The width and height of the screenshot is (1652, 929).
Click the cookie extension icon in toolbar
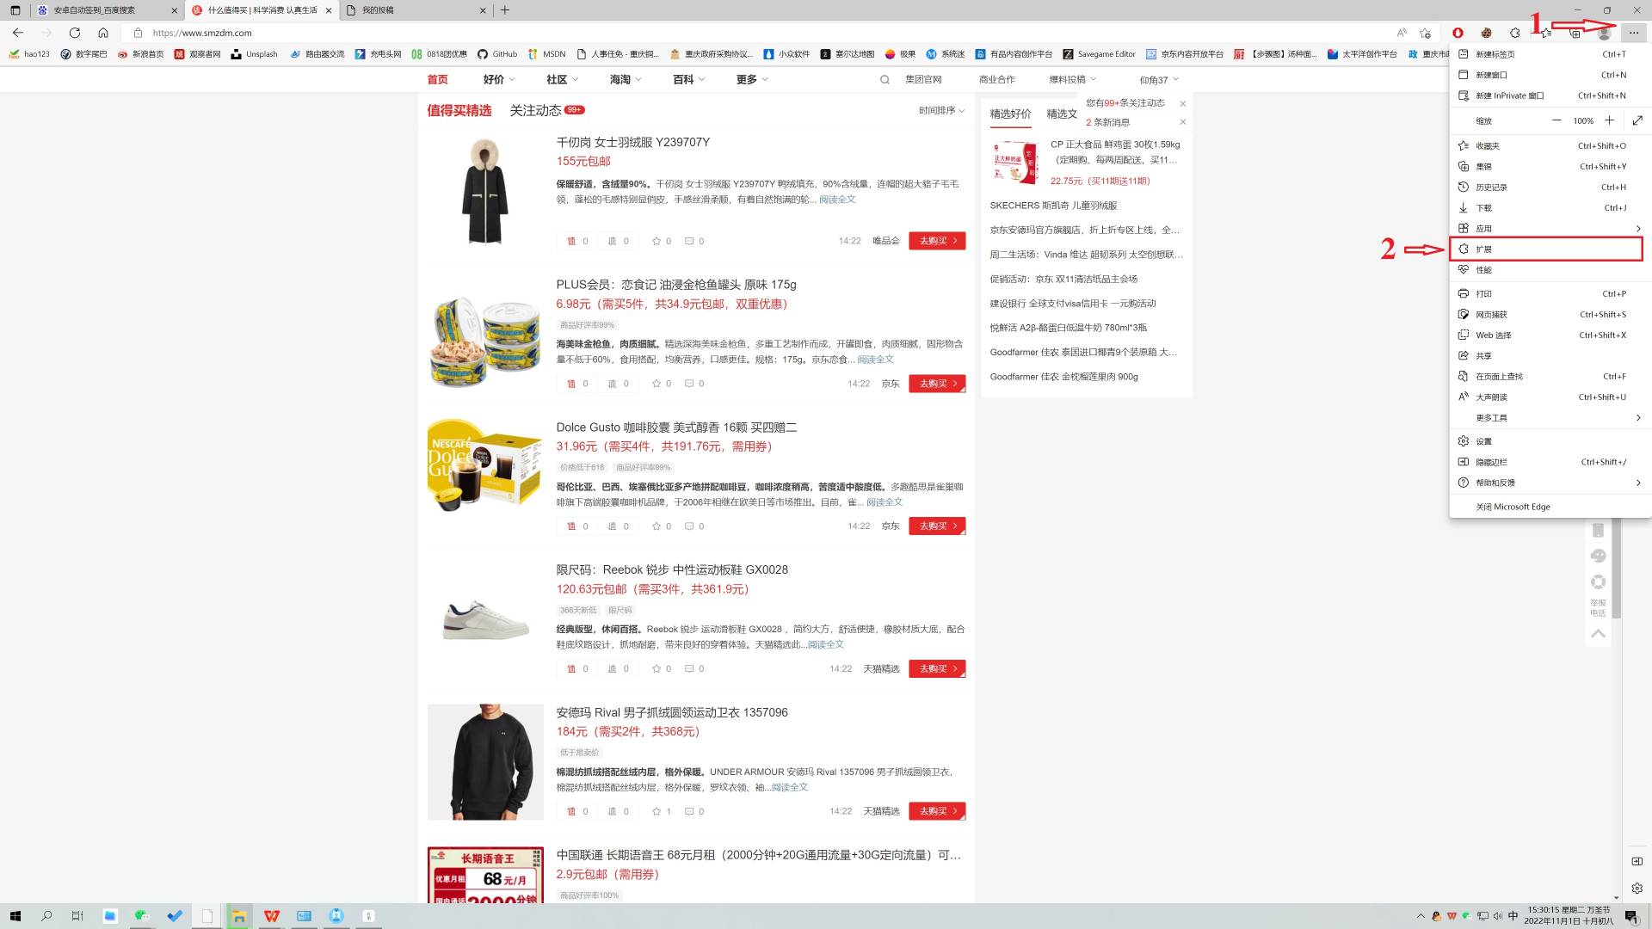coord(1486,33)
